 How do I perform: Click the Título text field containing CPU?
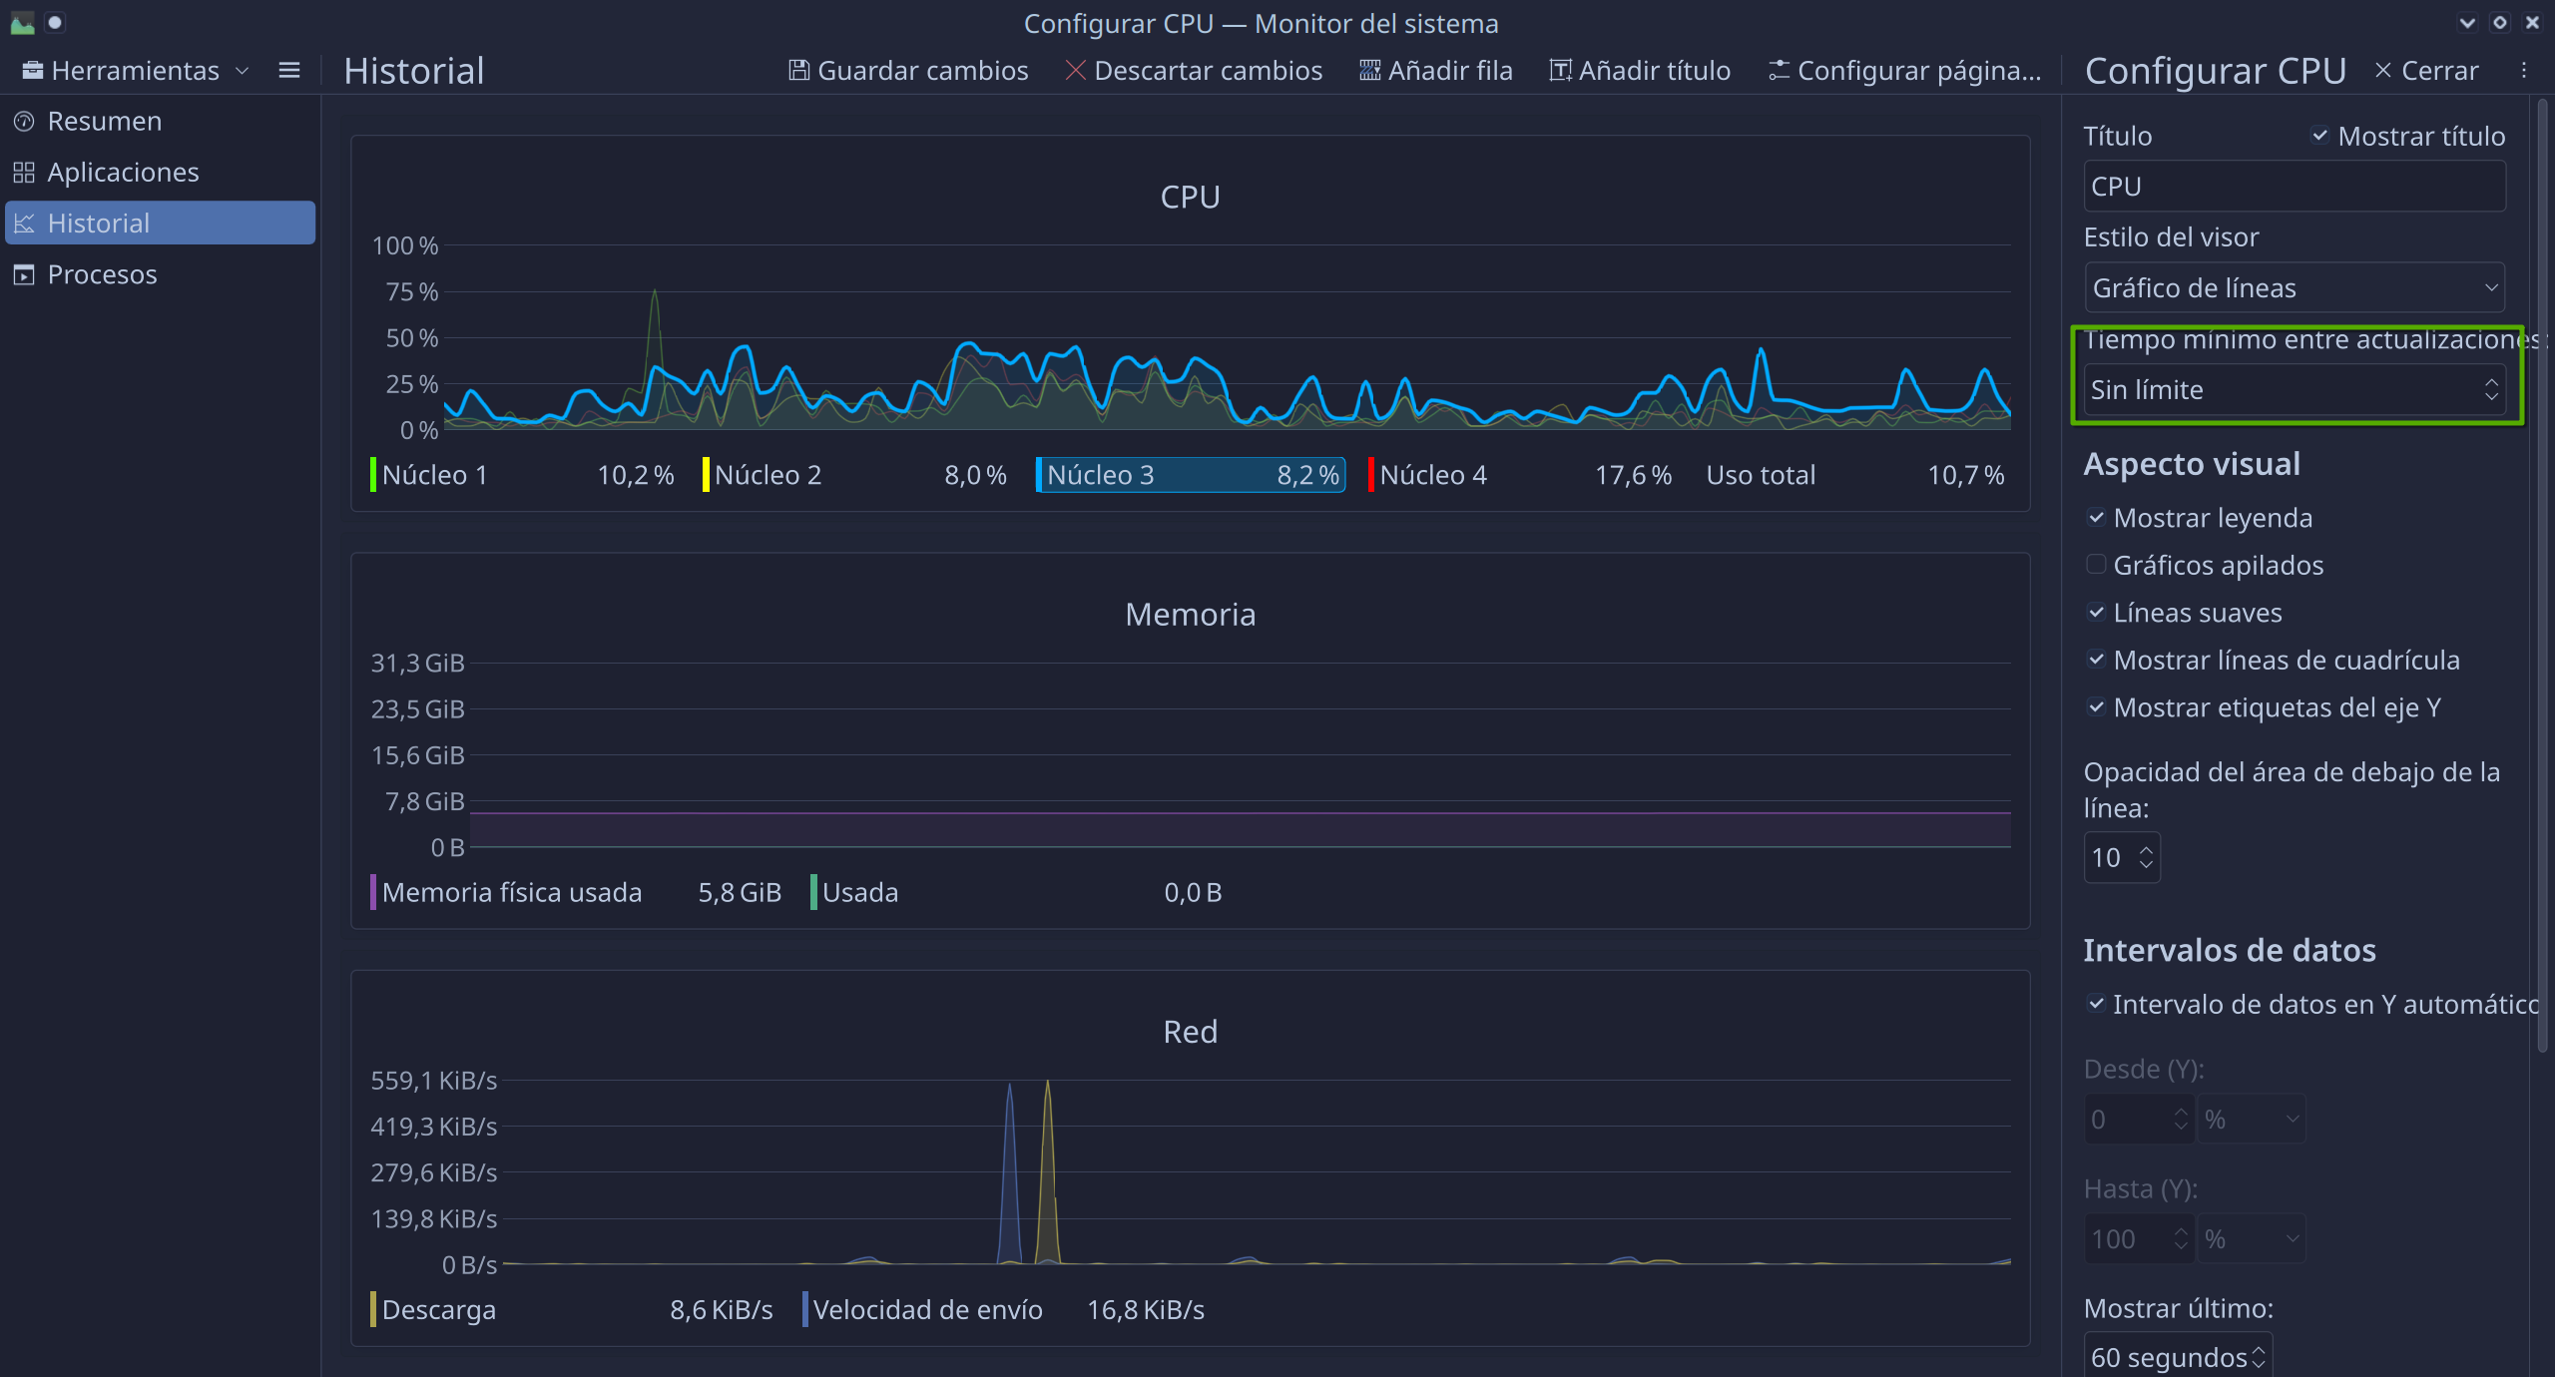pyautogui.click(x=2294, y=187)
